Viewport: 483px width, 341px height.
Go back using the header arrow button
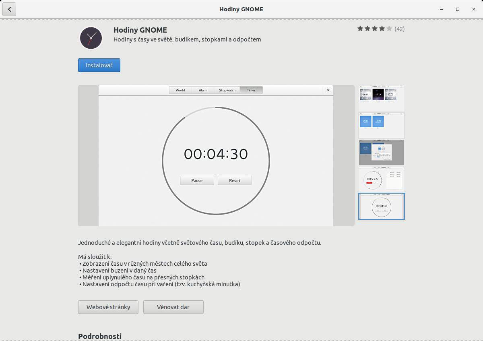pos(9,9)
